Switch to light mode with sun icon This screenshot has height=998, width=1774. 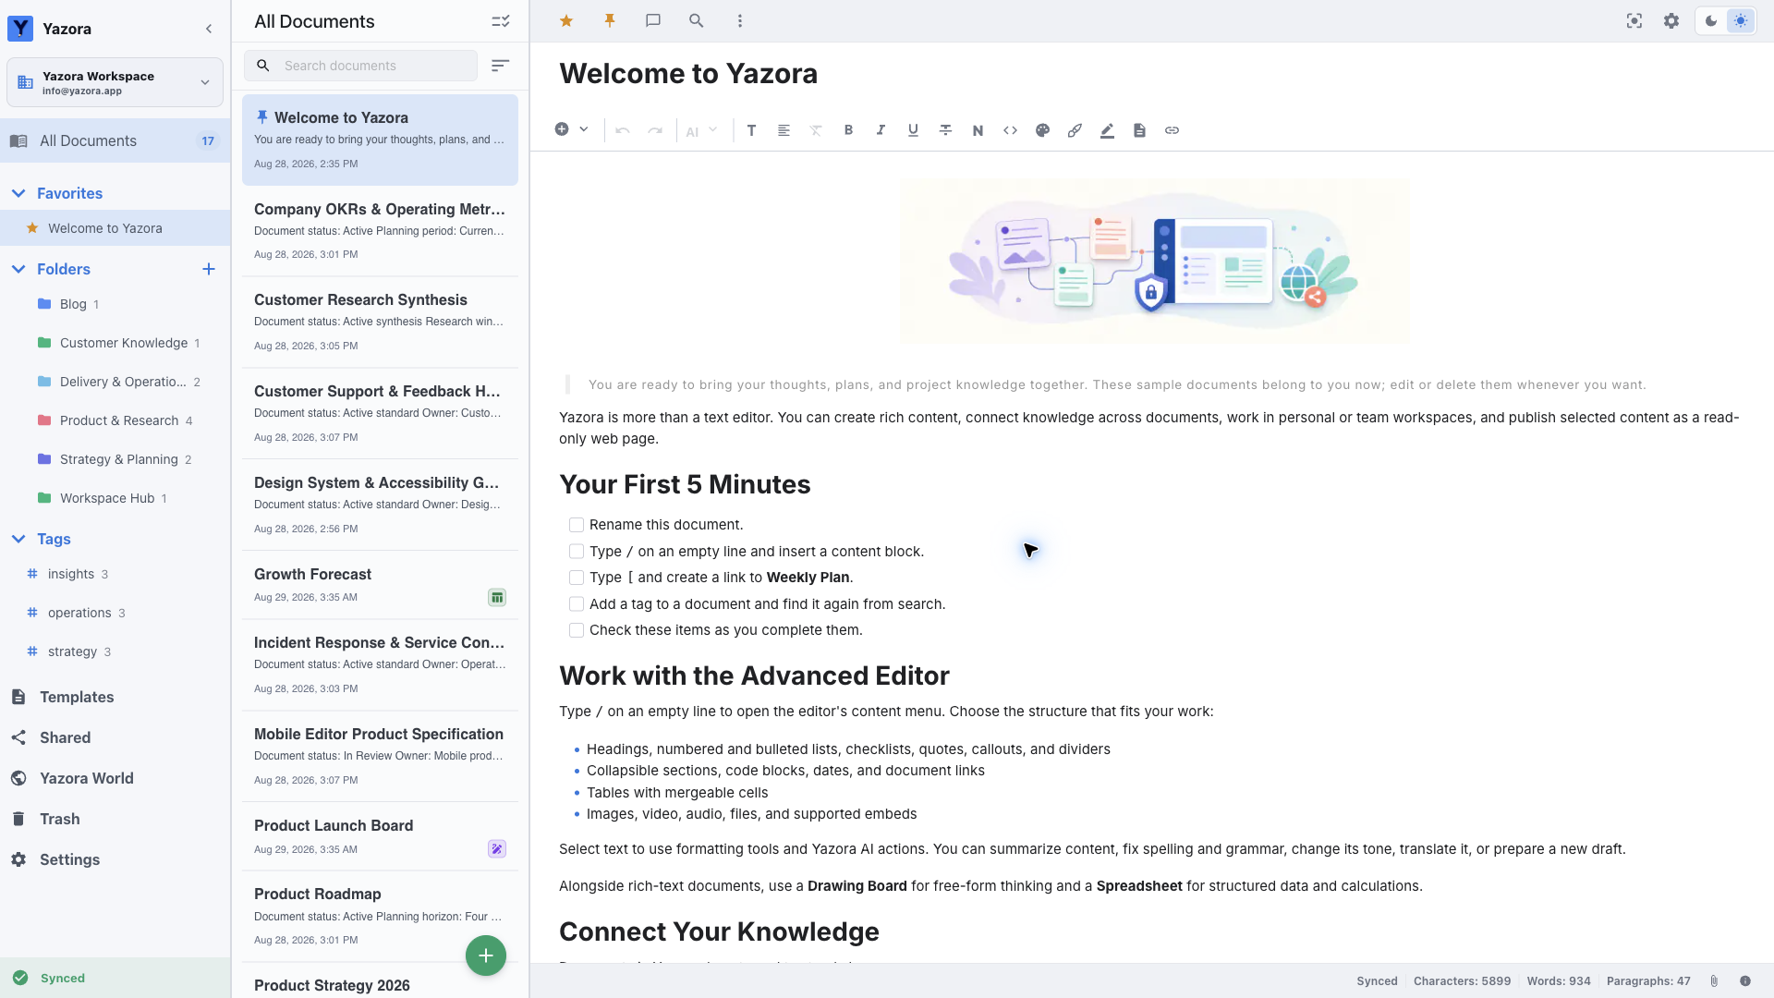[1741, 20]
